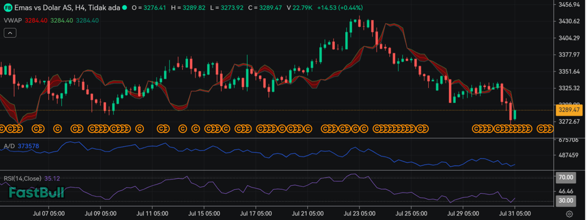Click the high value H = 3289.82
587x220 pixels.
(x=188, y=7)
